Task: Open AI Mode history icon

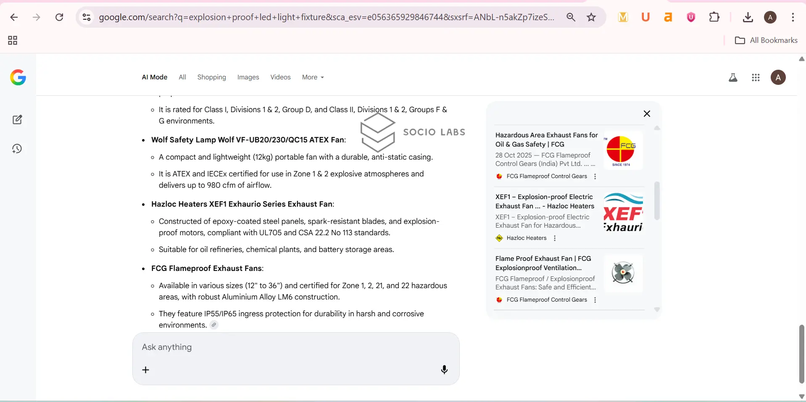Action: 17,149
